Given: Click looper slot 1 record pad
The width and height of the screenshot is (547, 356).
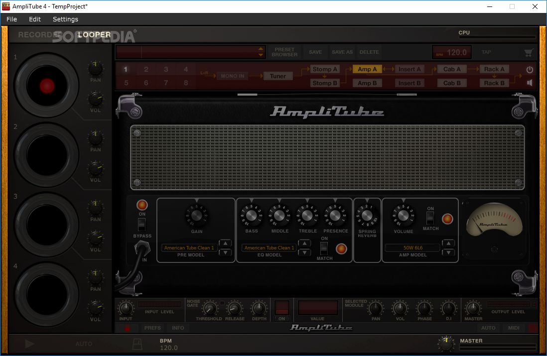Looking at the screenshot, I should click(47, 86).
